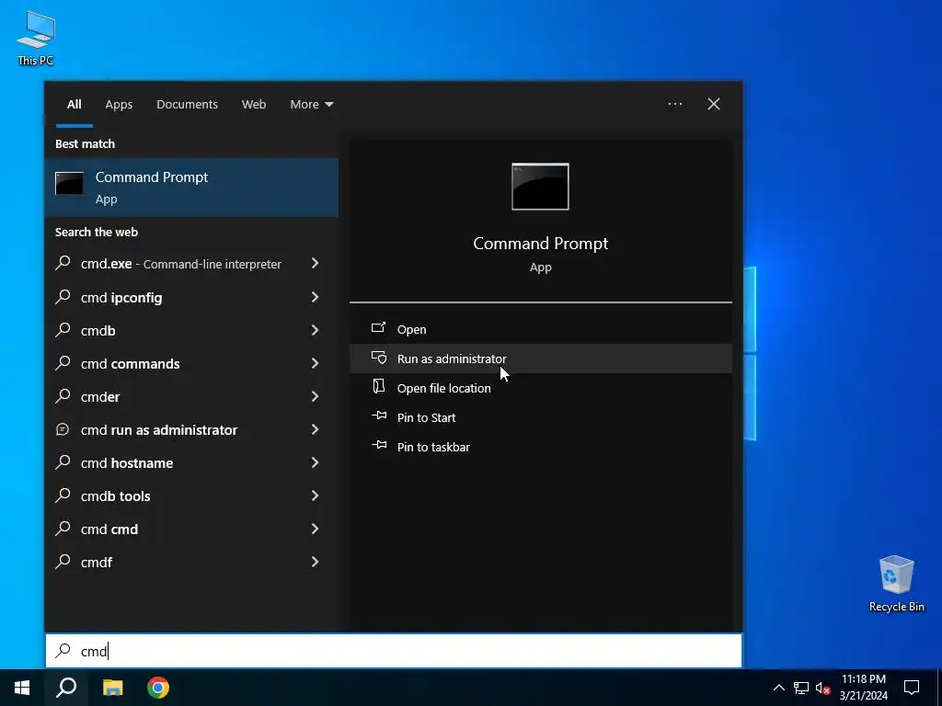This screenshot has width=942, height=706.
Task: Choose Open file location
Action: tap(541, 388)
